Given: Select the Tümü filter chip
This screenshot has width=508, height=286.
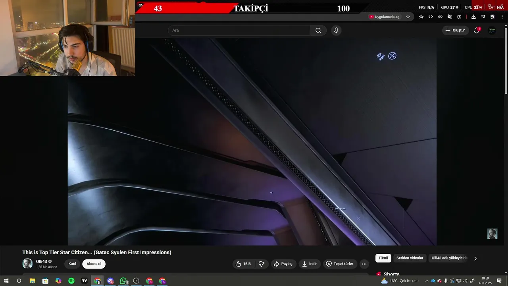Looking at the screenshot, I should 383,258.
